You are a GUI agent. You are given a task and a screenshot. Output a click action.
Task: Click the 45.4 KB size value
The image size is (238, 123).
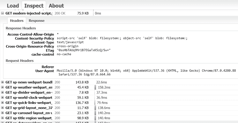tap(83, 87)
